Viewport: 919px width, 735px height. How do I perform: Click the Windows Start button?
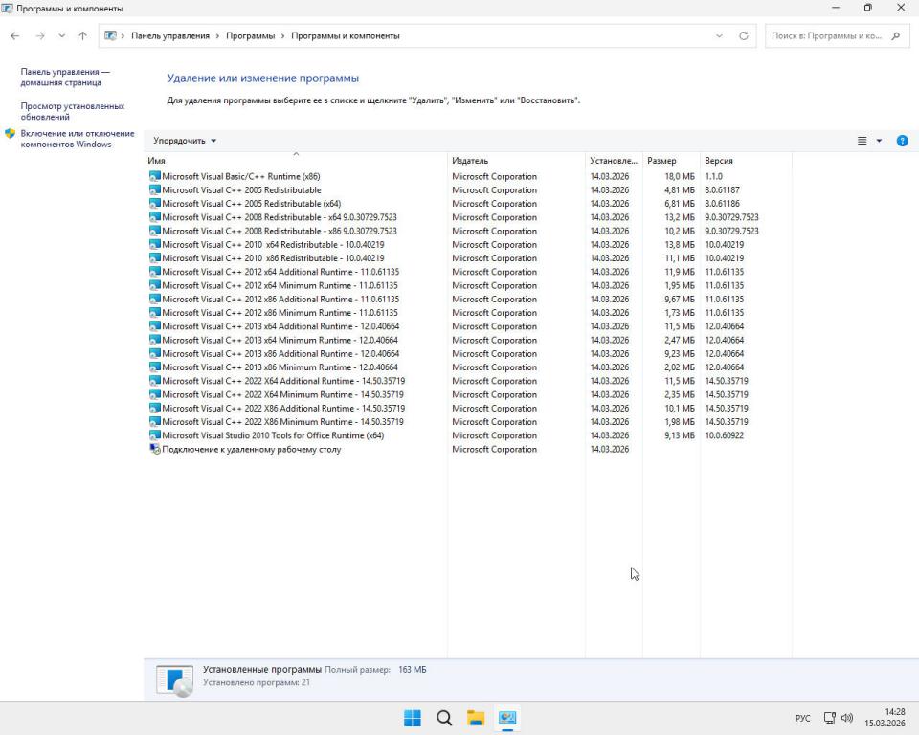click(x=412, y=718)
